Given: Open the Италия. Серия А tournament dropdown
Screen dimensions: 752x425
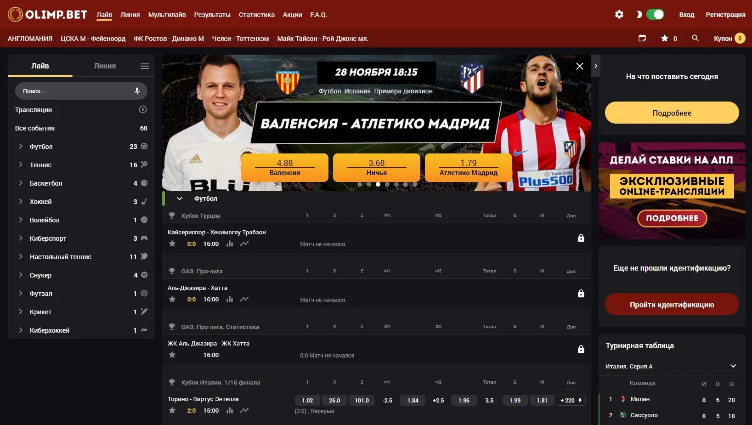Looking at the screenshot, I should pyautogui.click(x=733, y=366).
